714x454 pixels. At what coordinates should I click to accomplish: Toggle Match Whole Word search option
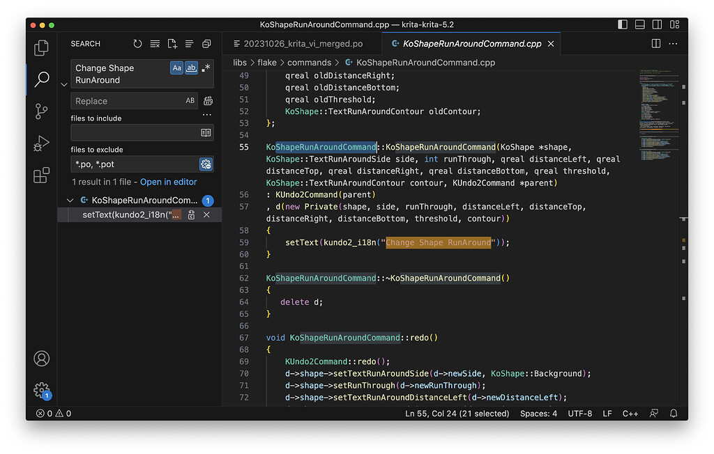tap(191, 68)
